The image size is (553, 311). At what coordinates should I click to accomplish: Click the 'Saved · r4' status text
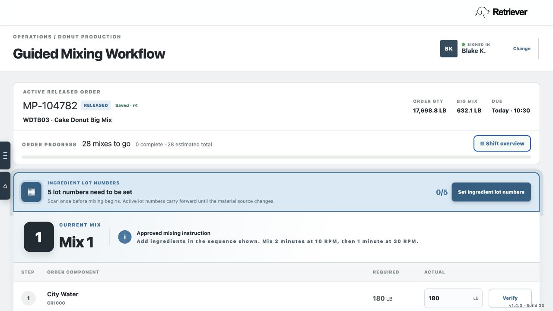click(127, 105)
